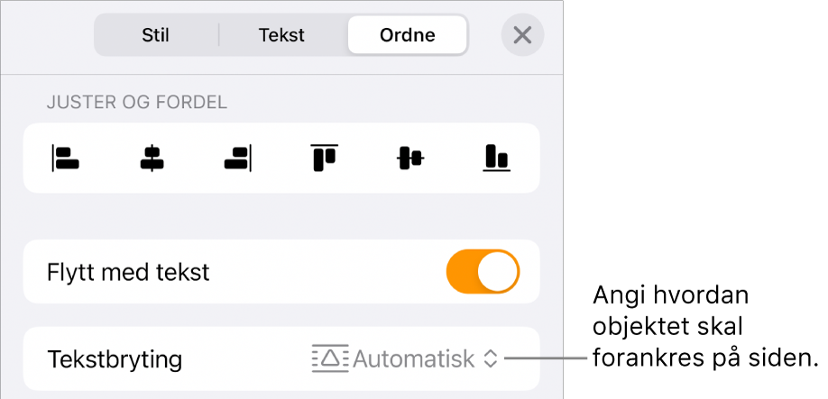Click the callout text about anchoring objects
Image resolution: width=828 pixels, height=399 pixels.
point(705,327)
